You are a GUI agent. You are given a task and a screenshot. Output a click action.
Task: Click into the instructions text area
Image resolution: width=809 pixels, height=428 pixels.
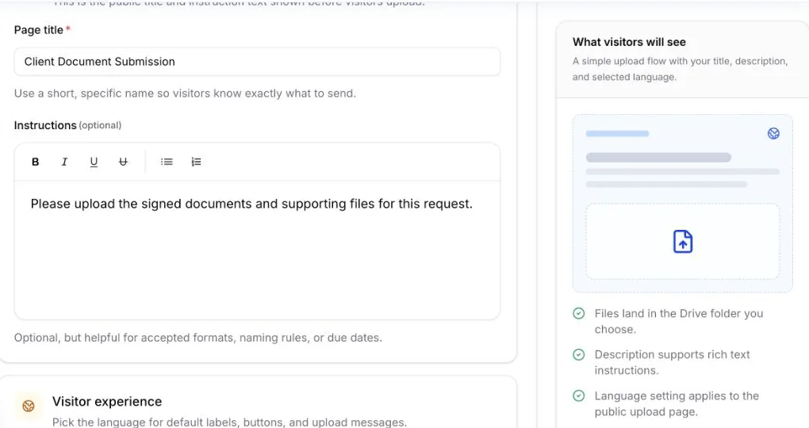[257, 250]
